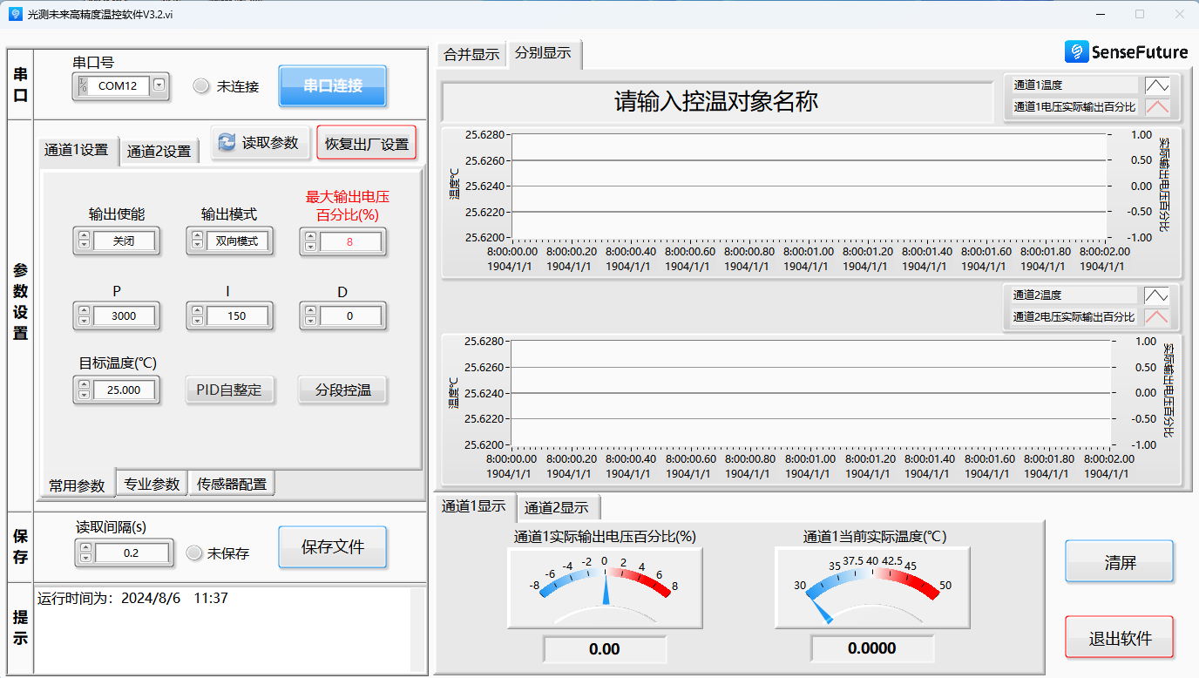Start PID自整定 auto-tuning
Image resolution: width=1199 pixels, height=678 pixels.
(229, 390)
